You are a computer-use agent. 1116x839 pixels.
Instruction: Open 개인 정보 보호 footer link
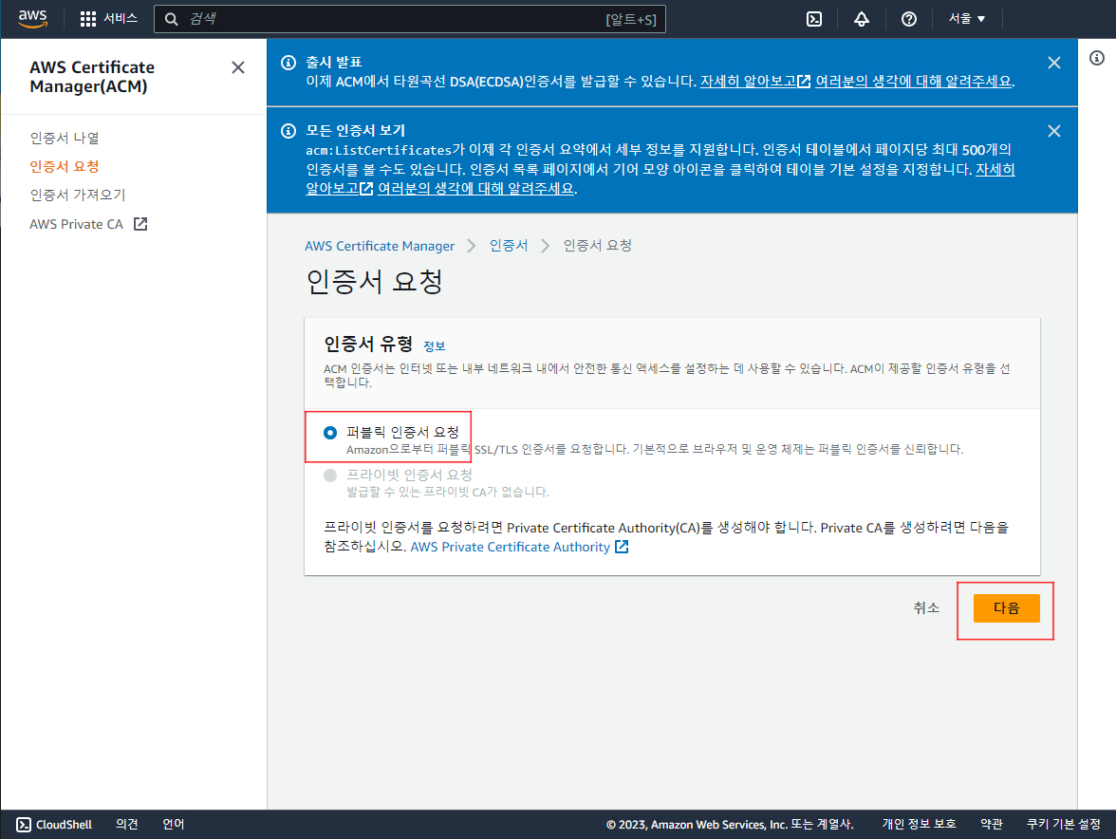point(919,824)
